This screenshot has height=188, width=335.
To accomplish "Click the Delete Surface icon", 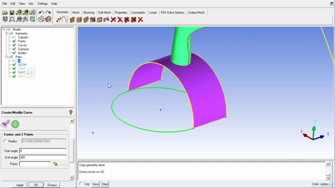I will (x=127, y=20).
